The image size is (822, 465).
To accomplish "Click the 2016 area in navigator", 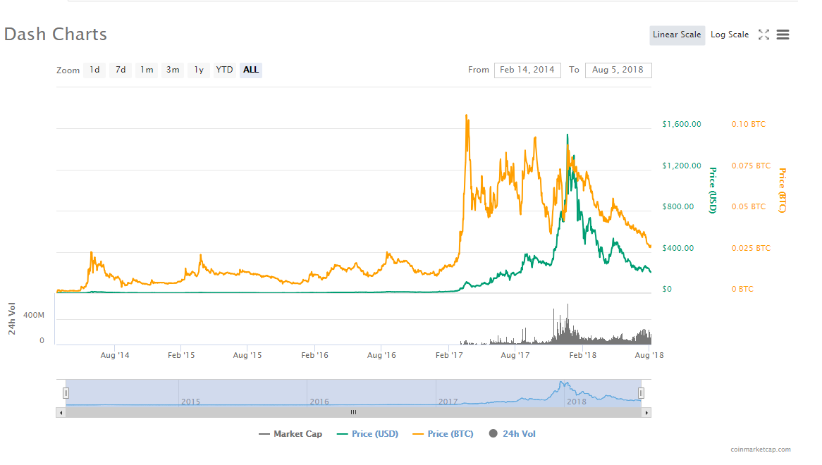I will (x=319, y=402).
